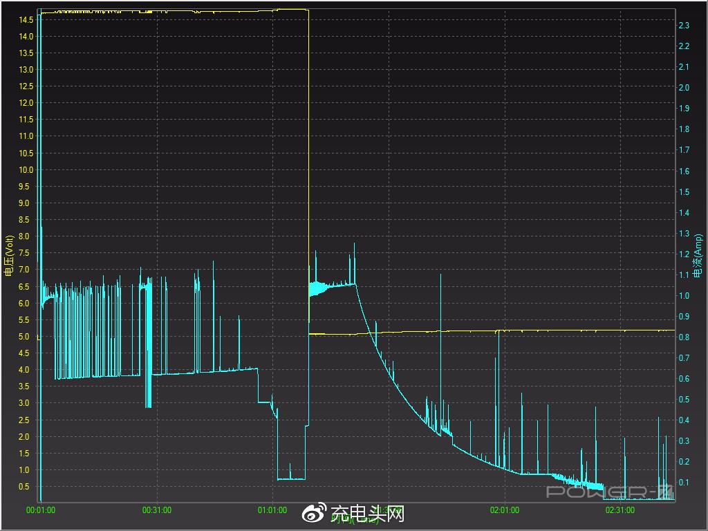Screen dimensions: 708x531
Task: Click the 充电头网 watermark text
Action: (x=367, y=514)
